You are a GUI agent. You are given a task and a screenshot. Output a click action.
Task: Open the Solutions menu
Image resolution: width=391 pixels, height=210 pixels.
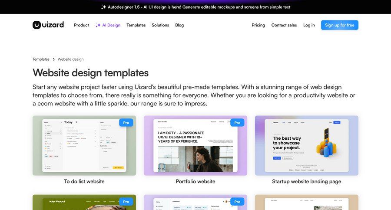tap(160, 25)
